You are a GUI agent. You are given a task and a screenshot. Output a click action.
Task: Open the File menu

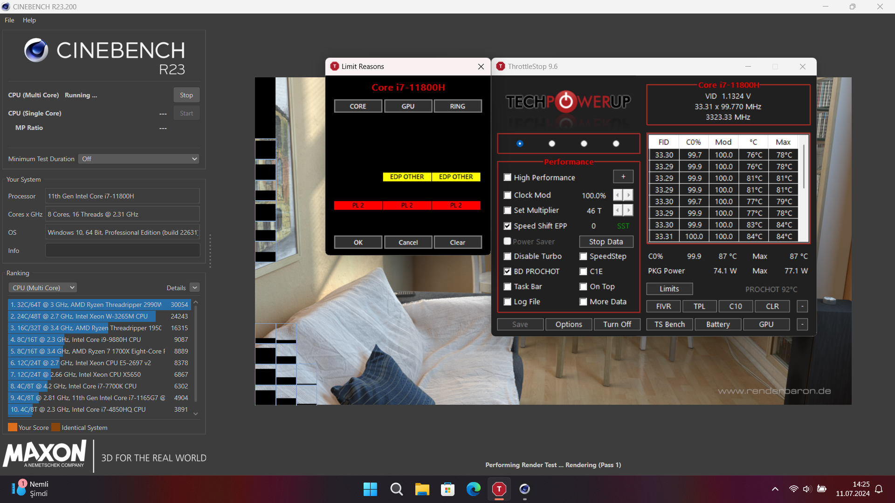point(9,20)
